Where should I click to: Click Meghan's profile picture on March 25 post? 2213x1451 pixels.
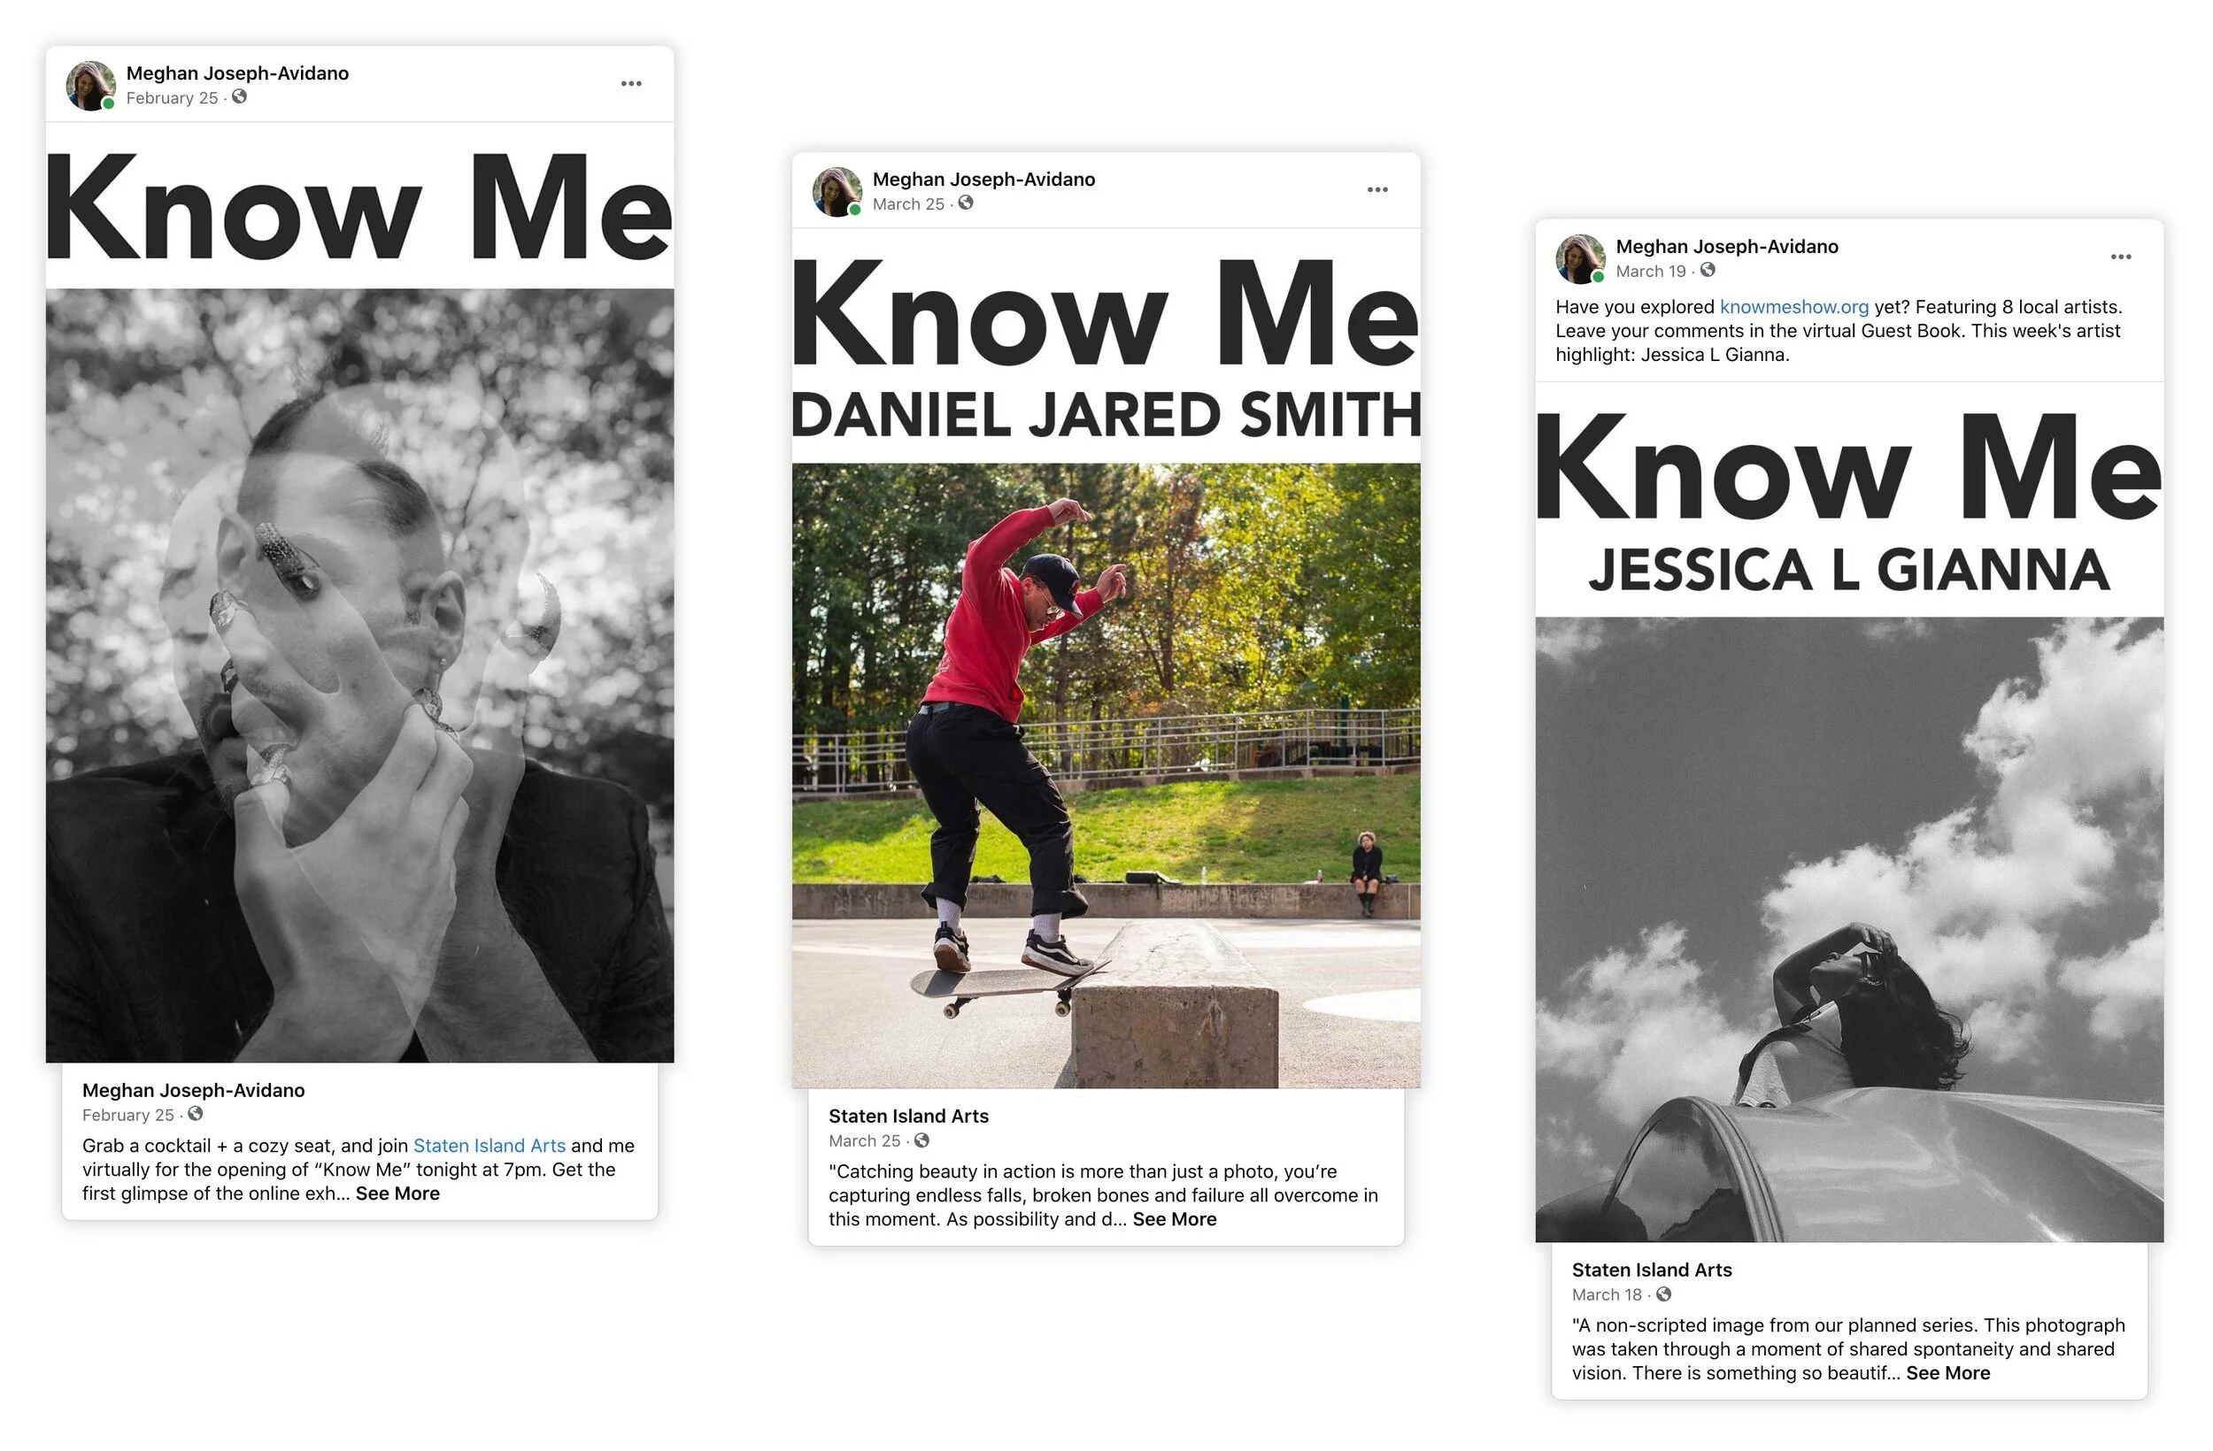click(x=837, y=191)
